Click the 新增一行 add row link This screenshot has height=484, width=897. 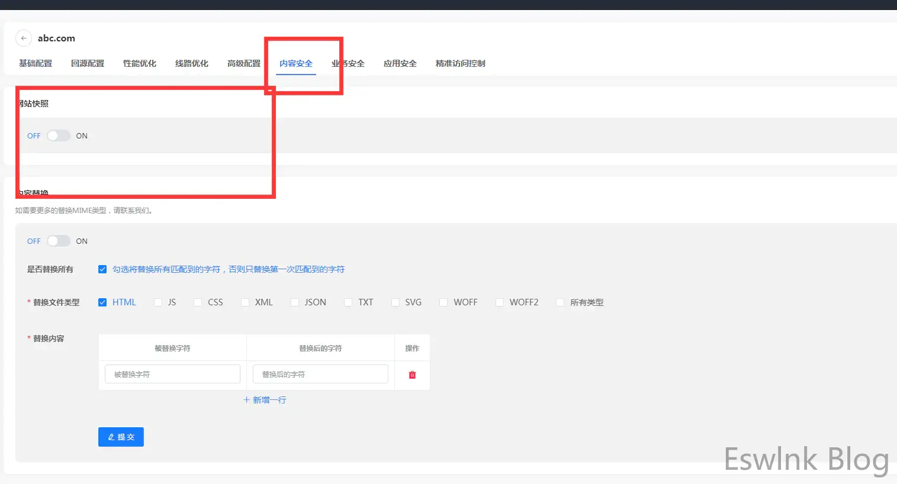tap(265, 400)
